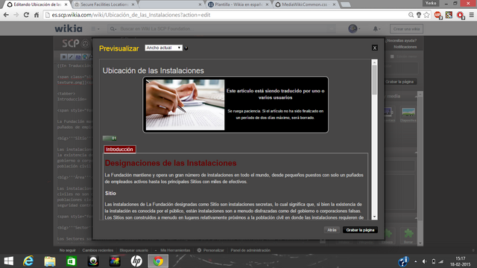This screenshot has height=268, width=477.
Task: Switch to Chrome in the taskbar
Action: tap(158, 261)
